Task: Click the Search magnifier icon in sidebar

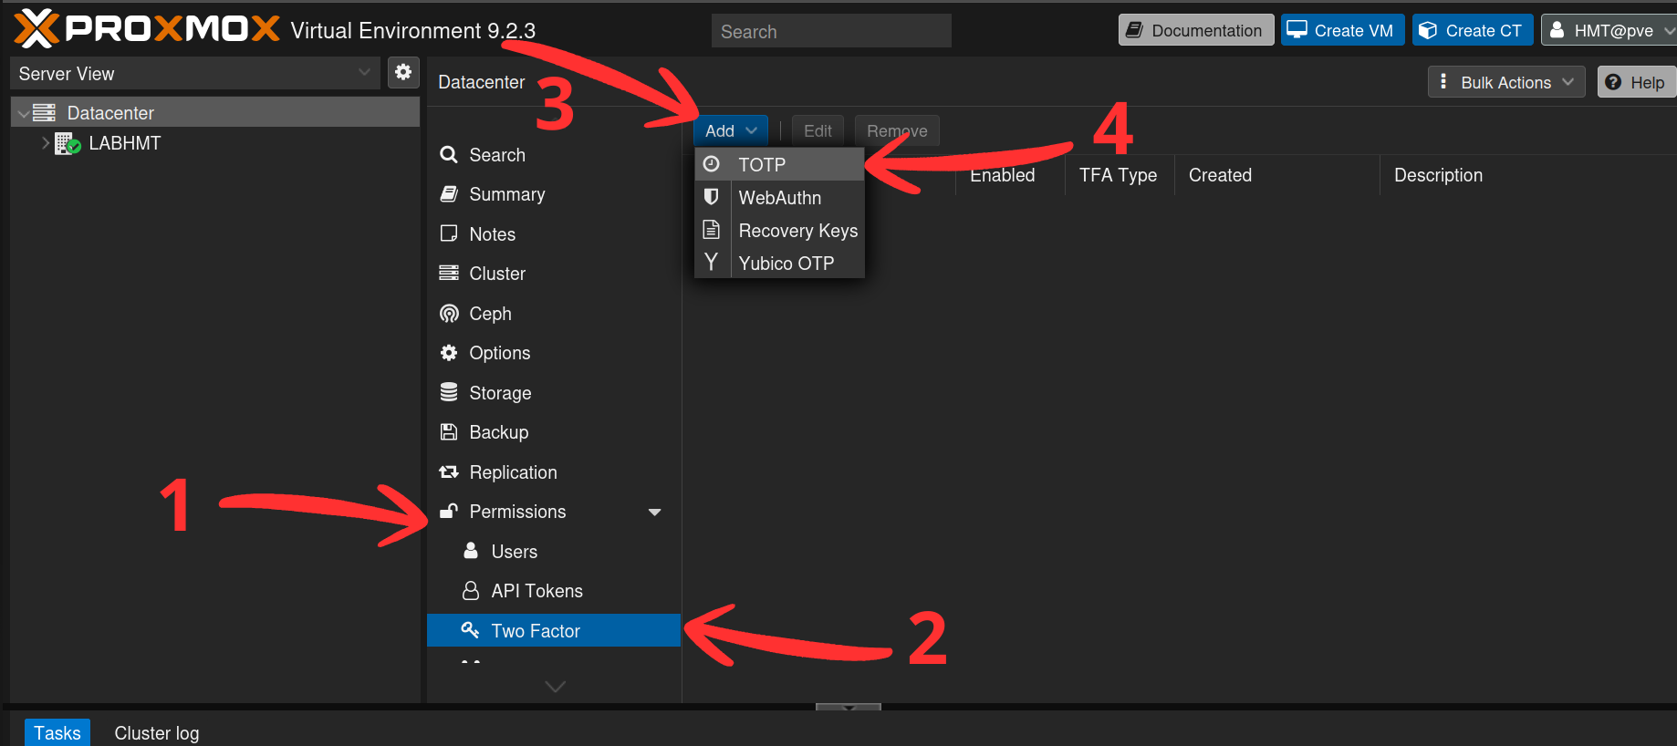Action: (448, 155)
